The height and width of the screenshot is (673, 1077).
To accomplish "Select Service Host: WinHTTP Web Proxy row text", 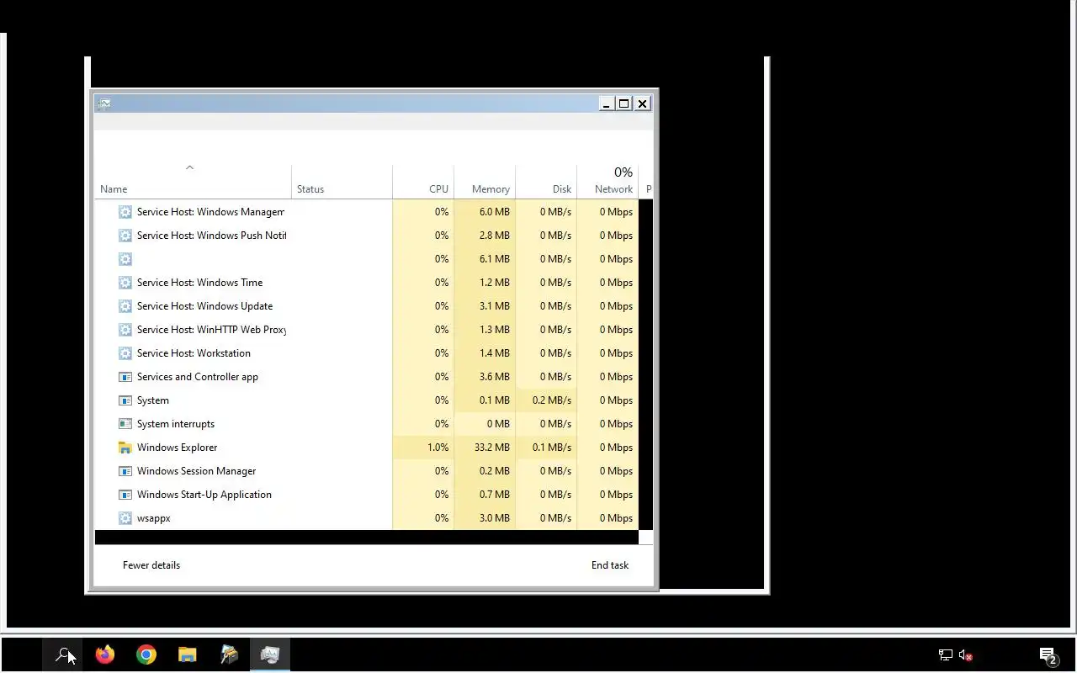I will (211, 330).
